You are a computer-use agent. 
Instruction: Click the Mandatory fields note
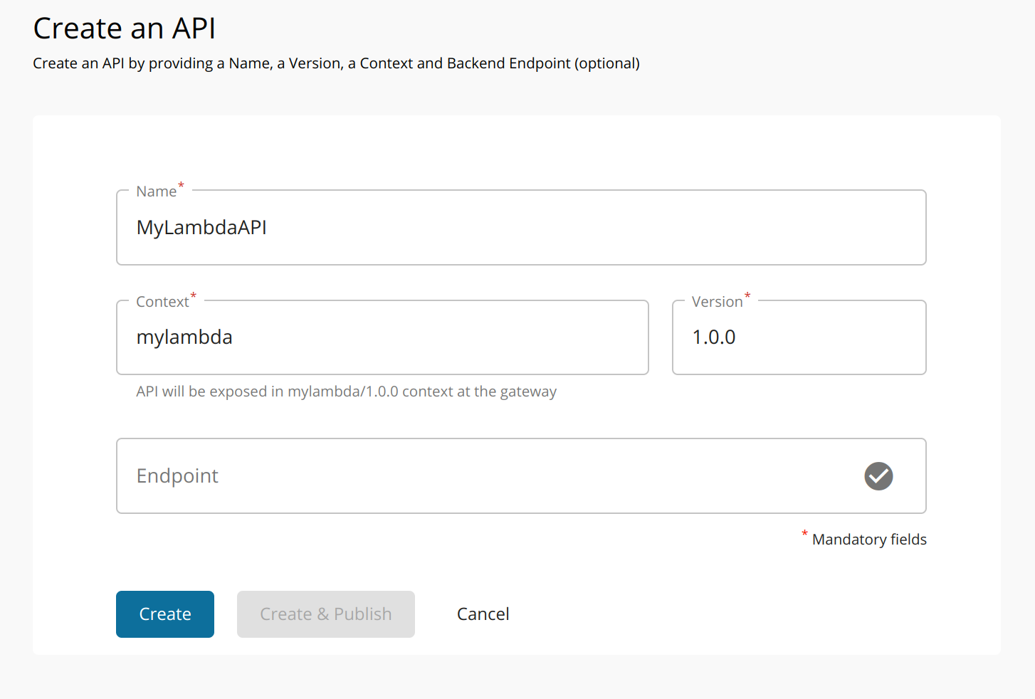868,539
